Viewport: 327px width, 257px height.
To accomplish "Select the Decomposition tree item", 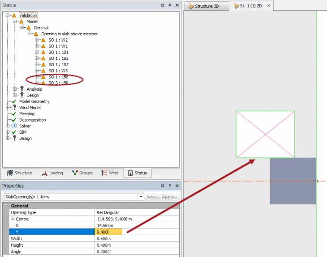I will tap(33, 120).
